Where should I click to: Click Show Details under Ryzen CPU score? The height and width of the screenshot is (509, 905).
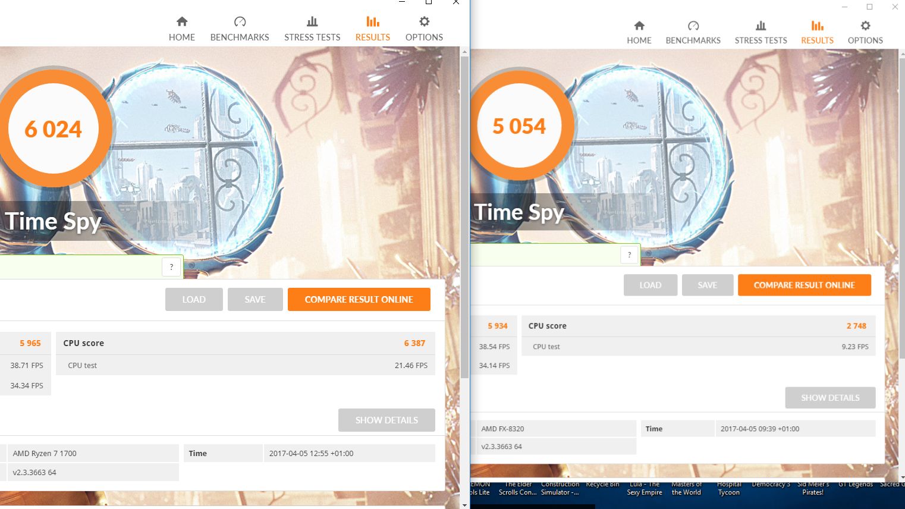point(386,420)
